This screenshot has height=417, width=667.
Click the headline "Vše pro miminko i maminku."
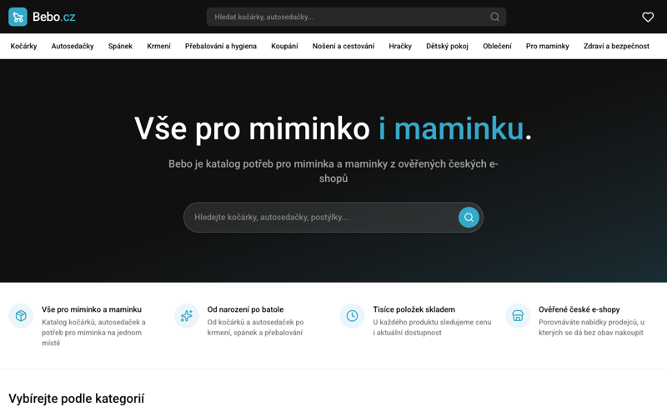coord(333,129)
